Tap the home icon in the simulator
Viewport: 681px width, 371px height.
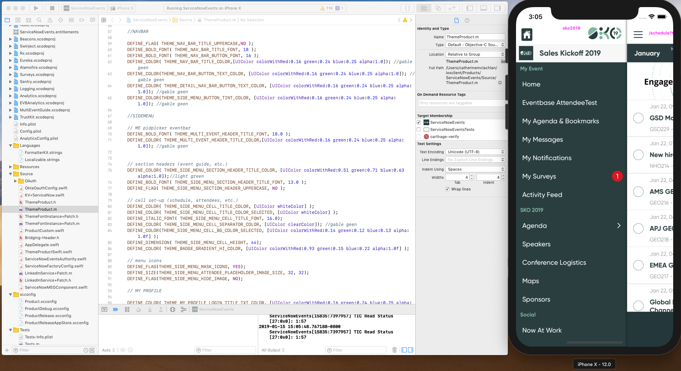(x=527, y=34)
